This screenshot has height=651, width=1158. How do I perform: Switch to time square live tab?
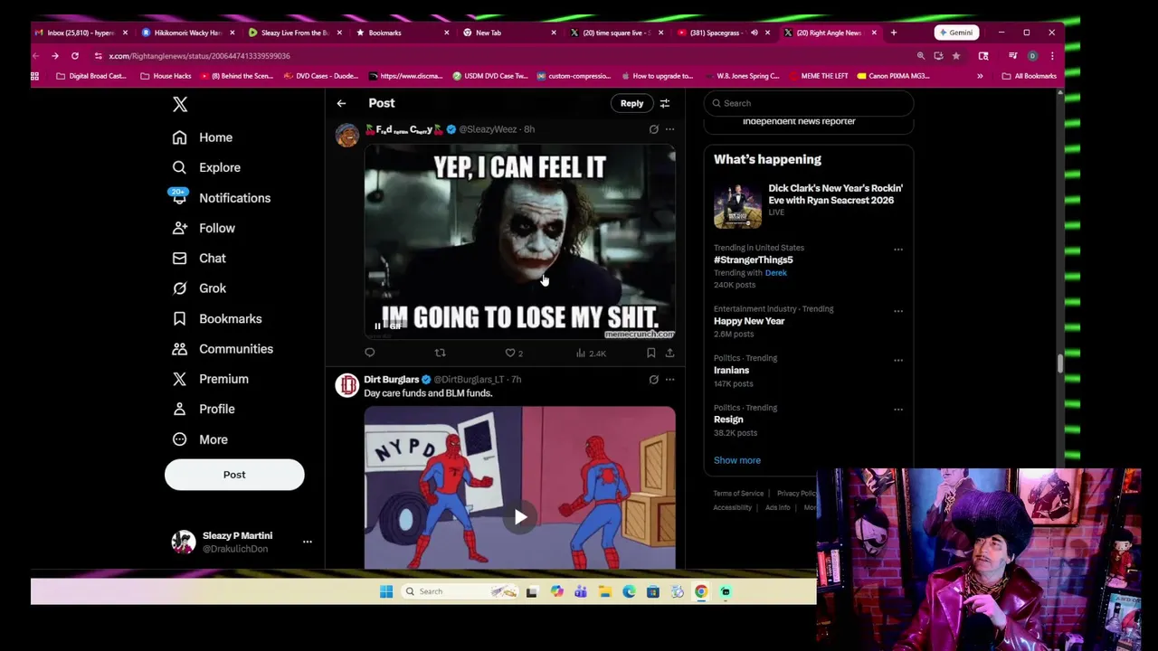tap(615, 33)
